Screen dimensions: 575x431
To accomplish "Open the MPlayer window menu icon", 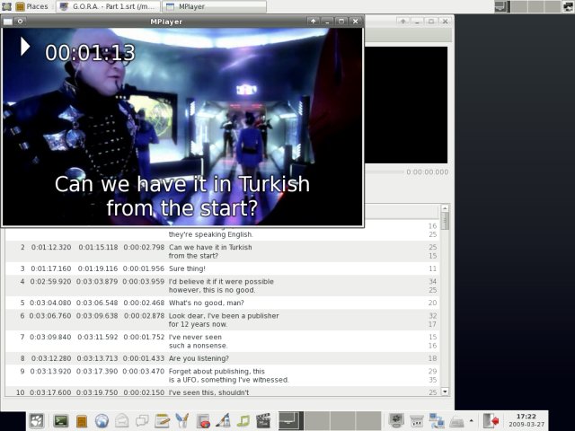I will coord(8,22).
